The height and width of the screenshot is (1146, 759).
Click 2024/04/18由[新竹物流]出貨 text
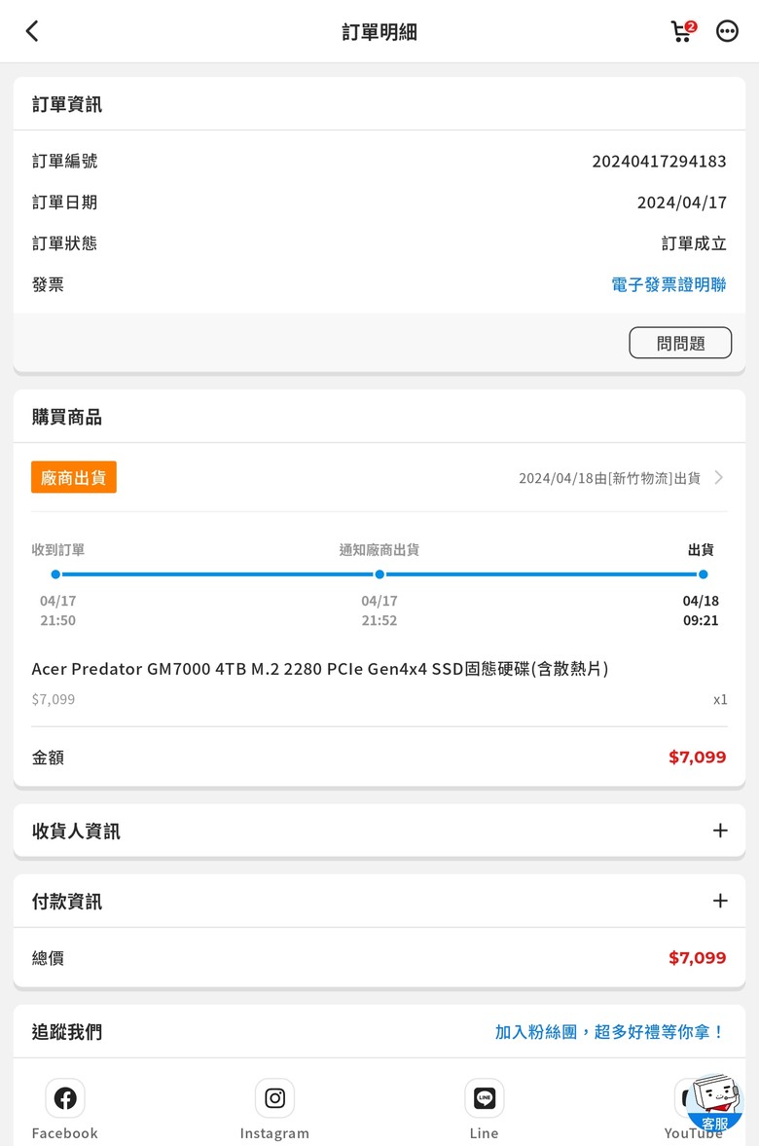(609, 478)
